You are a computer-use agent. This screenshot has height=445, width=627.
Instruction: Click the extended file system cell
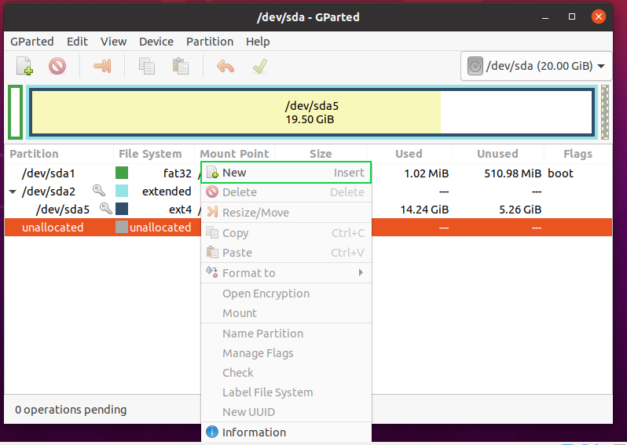pos(167,191)
